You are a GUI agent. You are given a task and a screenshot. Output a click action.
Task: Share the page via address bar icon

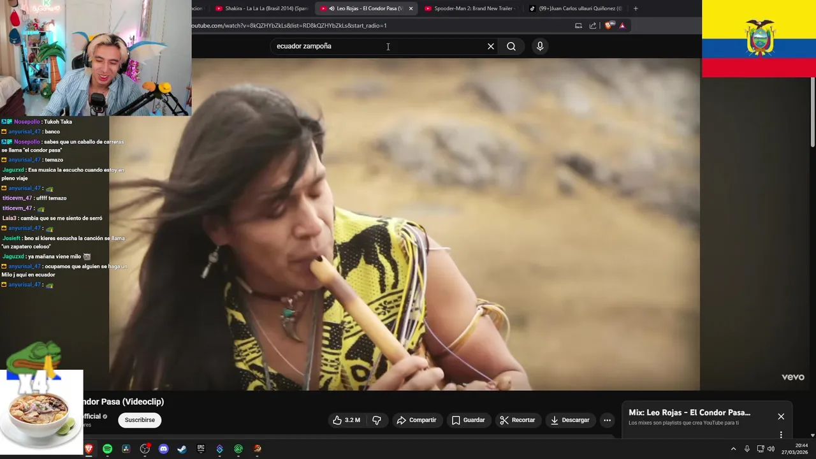pyautogui.click(x=593, y=25)
